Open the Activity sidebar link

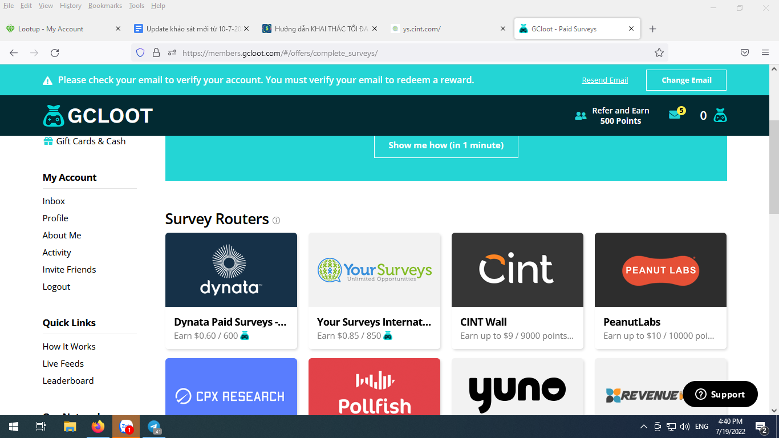56,253
